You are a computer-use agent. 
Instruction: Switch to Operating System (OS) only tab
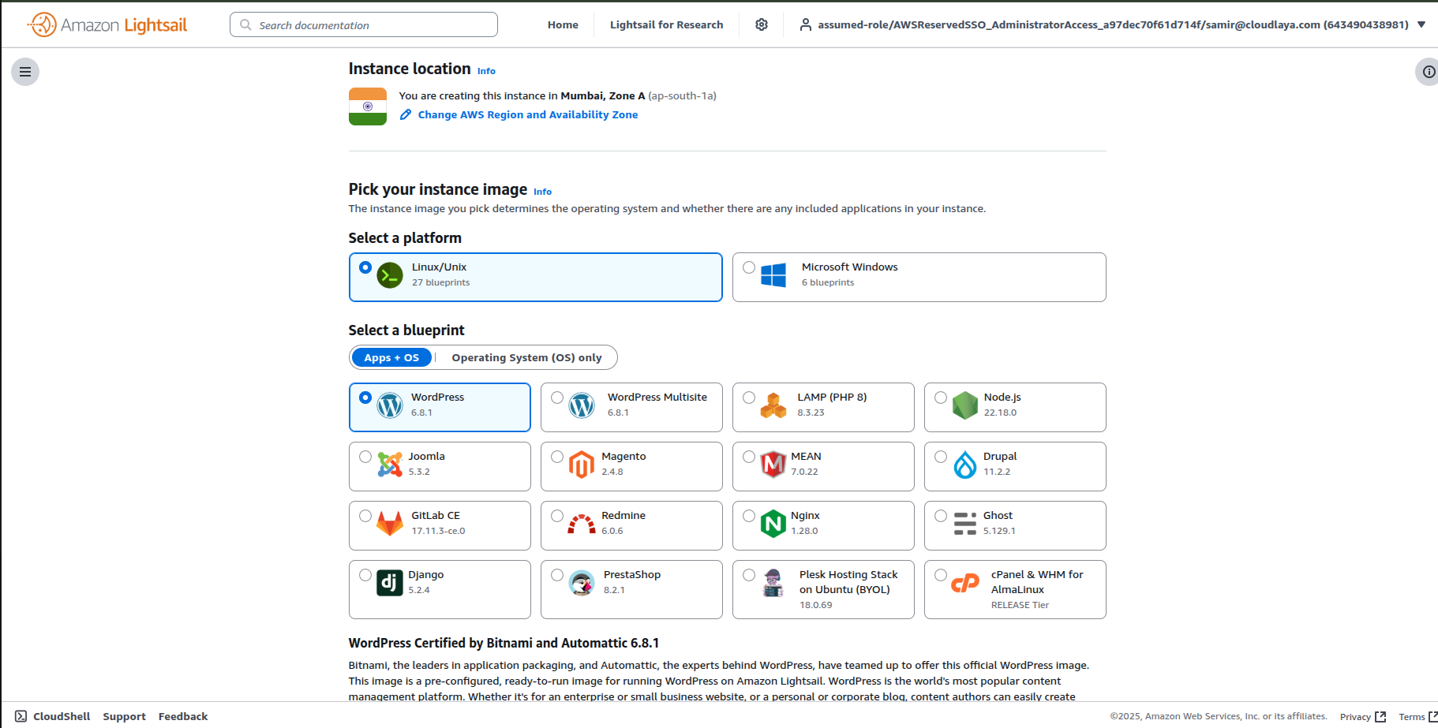(526, 357)
